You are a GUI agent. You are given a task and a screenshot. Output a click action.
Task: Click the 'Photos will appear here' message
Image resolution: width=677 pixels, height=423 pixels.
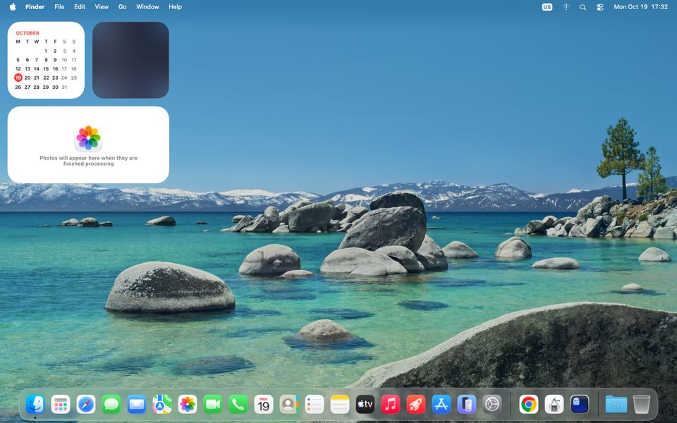[x=89, y=161]
